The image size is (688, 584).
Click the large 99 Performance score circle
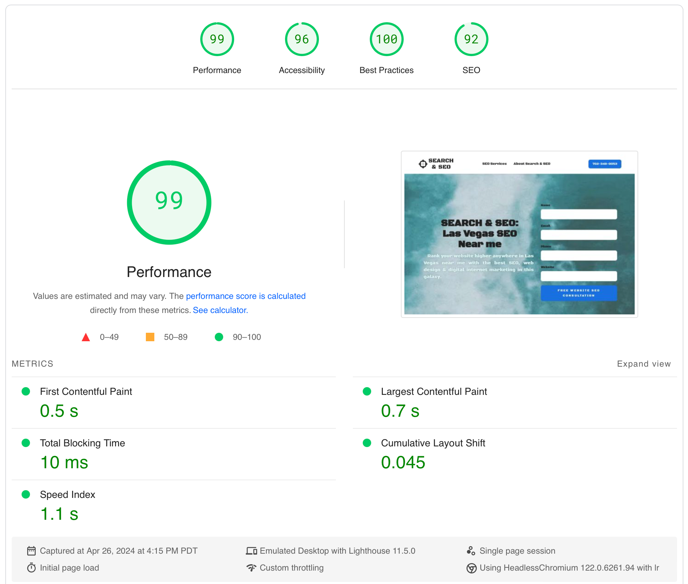click(169, 202)
